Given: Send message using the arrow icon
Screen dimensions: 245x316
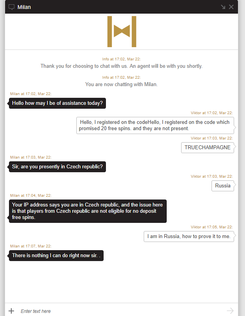Looking at the screenshot, I should (230, 311).
